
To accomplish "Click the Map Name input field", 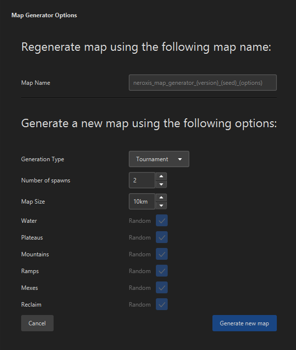I will (x=203, y=83).
